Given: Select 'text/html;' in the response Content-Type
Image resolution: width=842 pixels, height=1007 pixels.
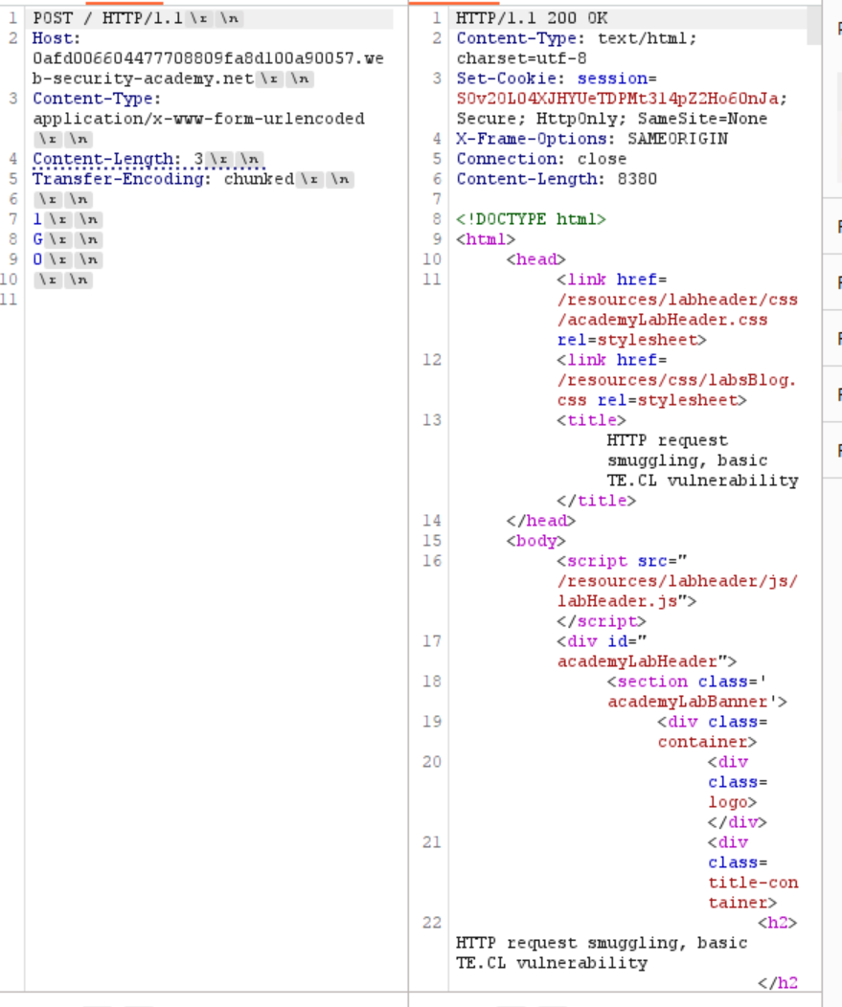Looking at the screenshot, I should (648, 38).
